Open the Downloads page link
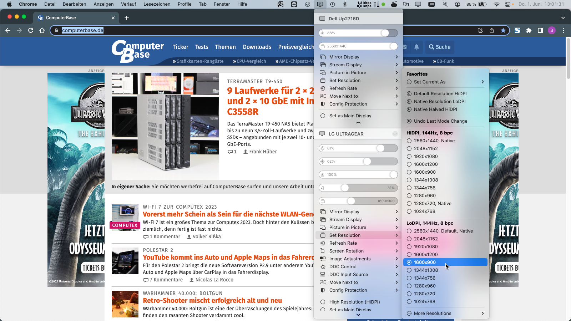The height and width of the screenshot is (321, 571). (x=257, y=47)
